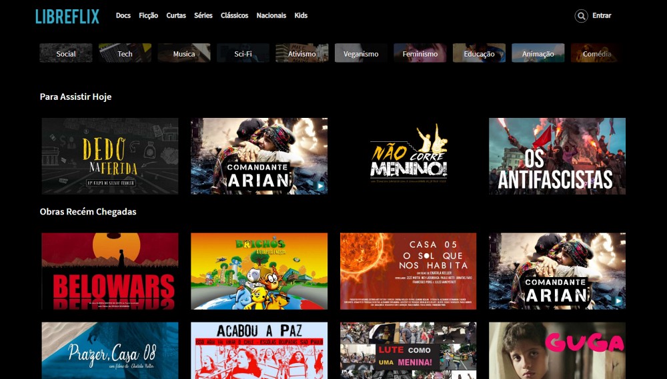The height and width of the screenshot is (379, 667).
Task: Go to the Curtas section
Action: coord(176,15)
